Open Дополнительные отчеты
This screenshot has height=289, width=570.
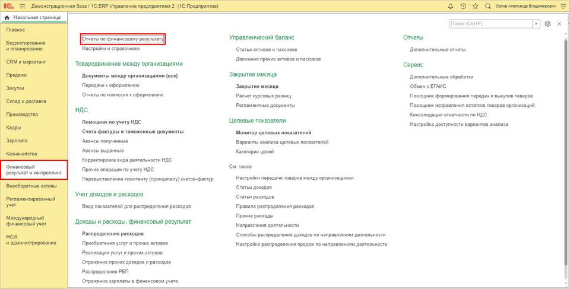coord(438,49)
